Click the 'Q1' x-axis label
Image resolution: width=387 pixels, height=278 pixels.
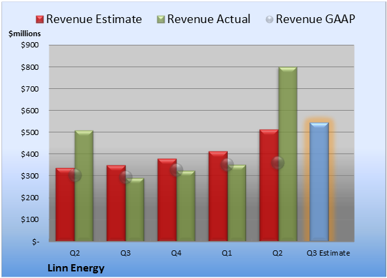(227, 253)
